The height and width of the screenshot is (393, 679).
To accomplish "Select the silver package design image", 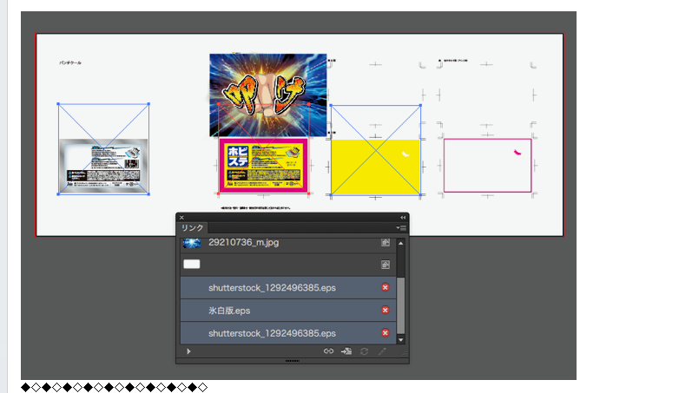I will [103, 166].
